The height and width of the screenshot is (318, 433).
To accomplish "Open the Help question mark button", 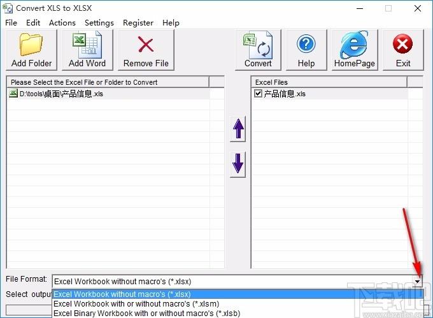I will click(306, 50).
